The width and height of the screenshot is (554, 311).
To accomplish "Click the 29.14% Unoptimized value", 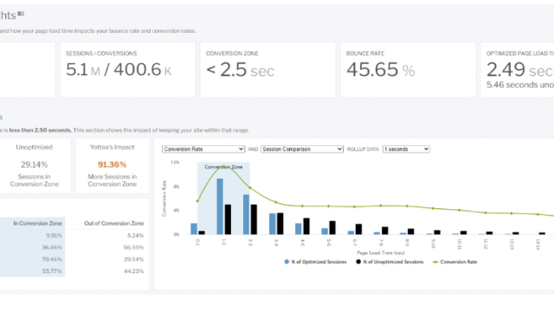I will (34, 165).
